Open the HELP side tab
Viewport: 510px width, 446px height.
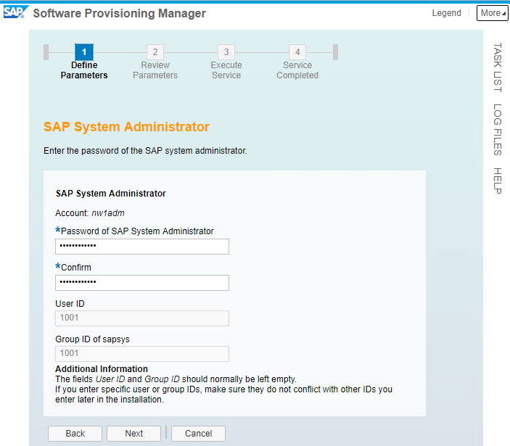[498, 181]
